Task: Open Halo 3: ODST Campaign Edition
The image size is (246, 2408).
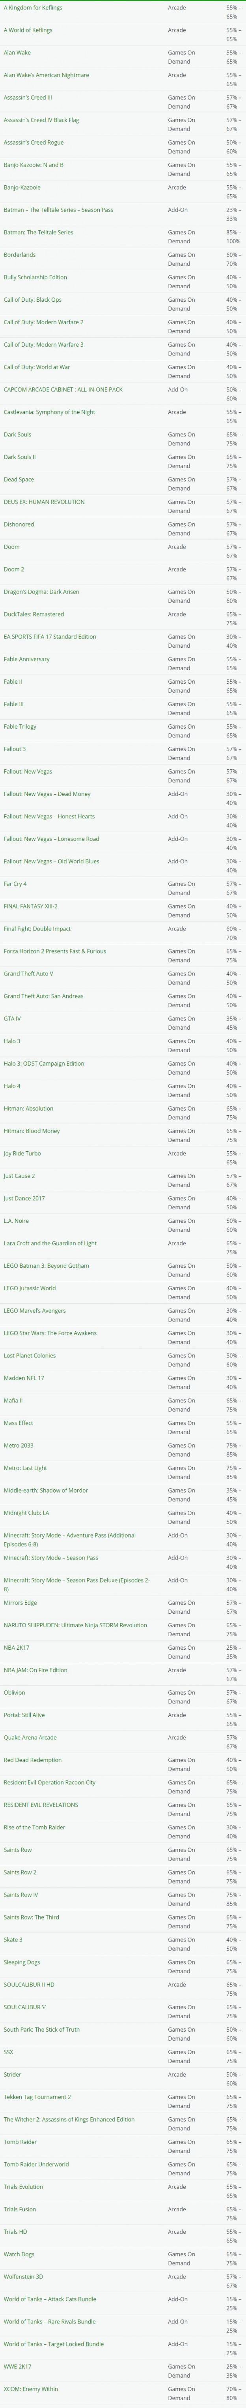Action: [x=44, y=1063]
